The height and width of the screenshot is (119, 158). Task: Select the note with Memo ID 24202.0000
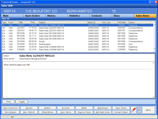(78, 50)
